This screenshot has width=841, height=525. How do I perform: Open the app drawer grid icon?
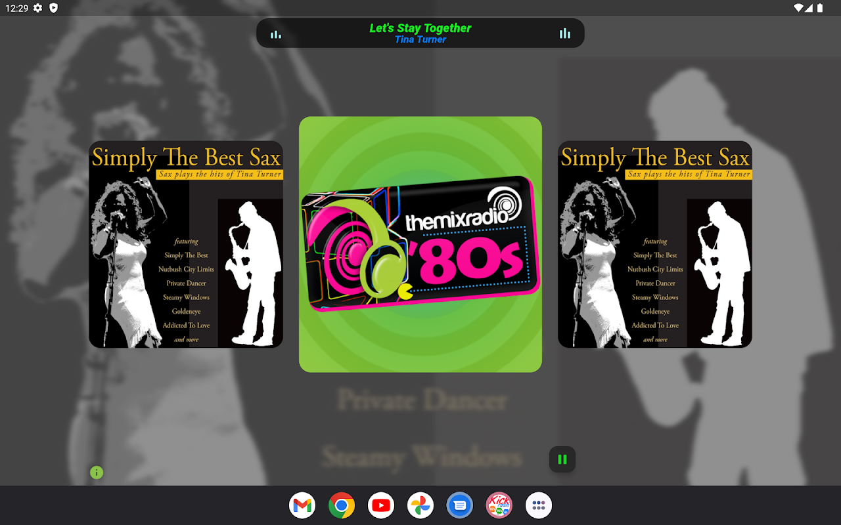539,505
